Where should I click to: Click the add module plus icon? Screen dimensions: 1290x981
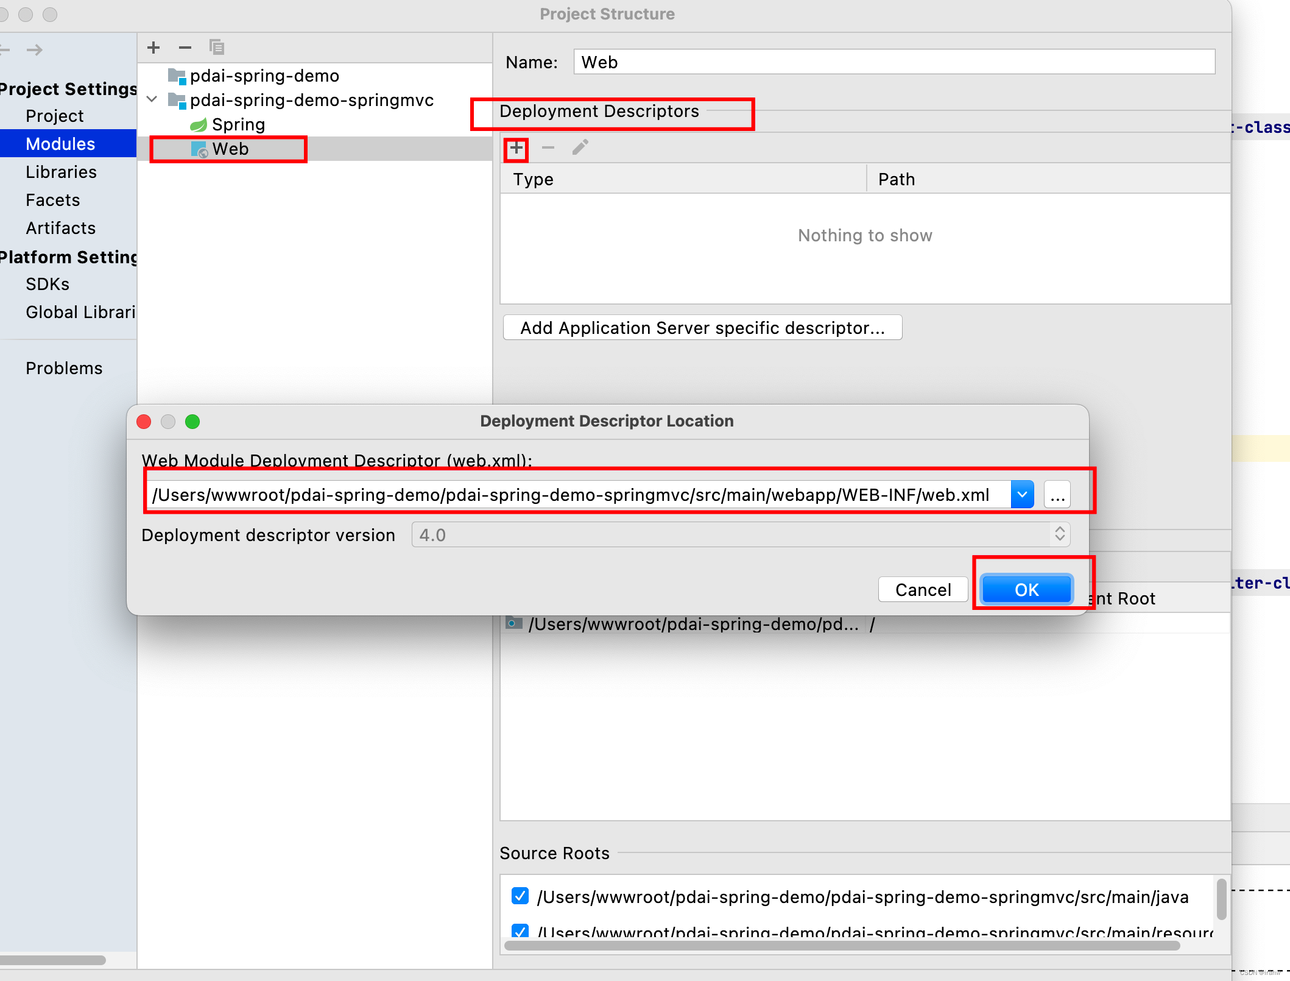(153, 48)
